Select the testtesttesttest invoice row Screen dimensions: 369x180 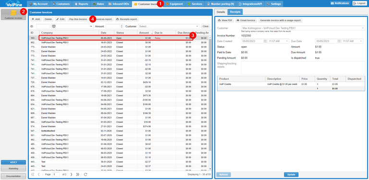pos(119,131)
